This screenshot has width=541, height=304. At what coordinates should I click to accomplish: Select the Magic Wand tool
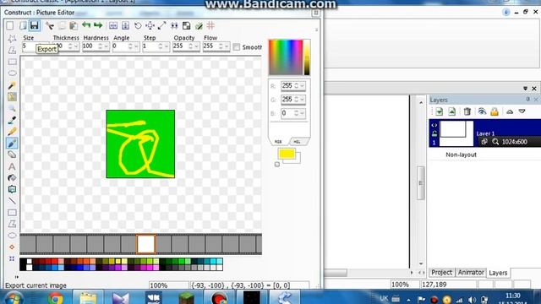pos(12,85)
